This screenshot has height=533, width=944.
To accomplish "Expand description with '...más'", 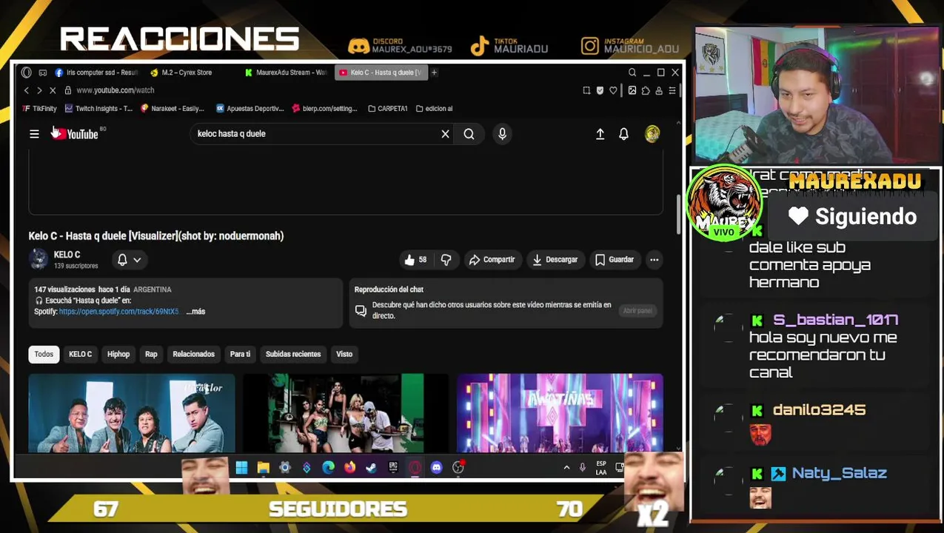I will tap(195, 312).
